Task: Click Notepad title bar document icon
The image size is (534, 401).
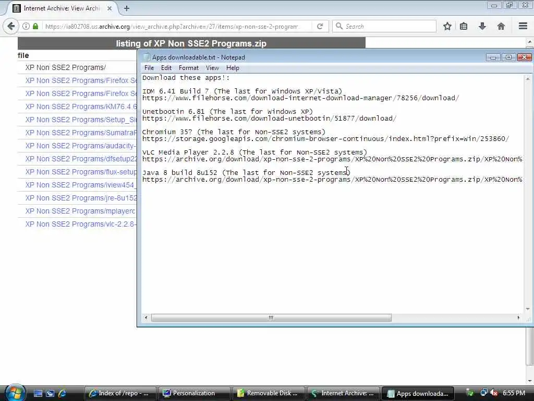Action: (146, 57)
